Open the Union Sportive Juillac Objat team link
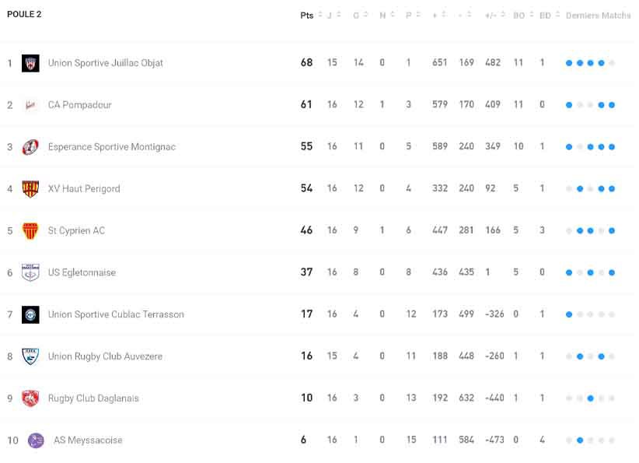The height and width of the screenshot is (463, 639). pyautogui.click(x=106, y=63)
